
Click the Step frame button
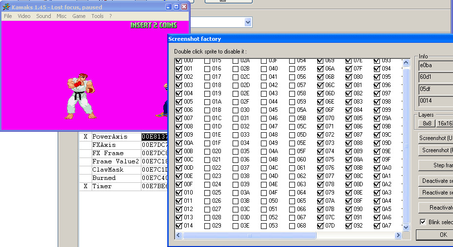coord(435,165)
